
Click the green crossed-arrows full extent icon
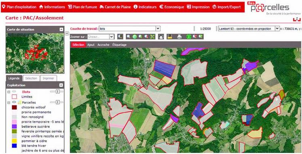(152, 36)
